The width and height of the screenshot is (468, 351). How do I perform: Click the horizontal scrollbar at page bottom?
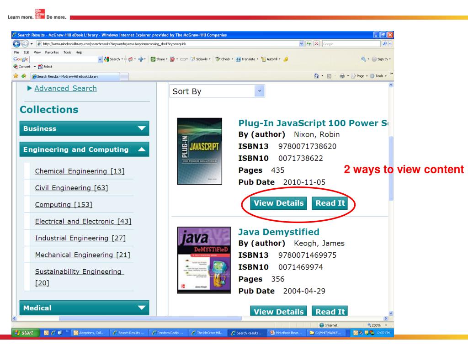click(x=150, y=319)
